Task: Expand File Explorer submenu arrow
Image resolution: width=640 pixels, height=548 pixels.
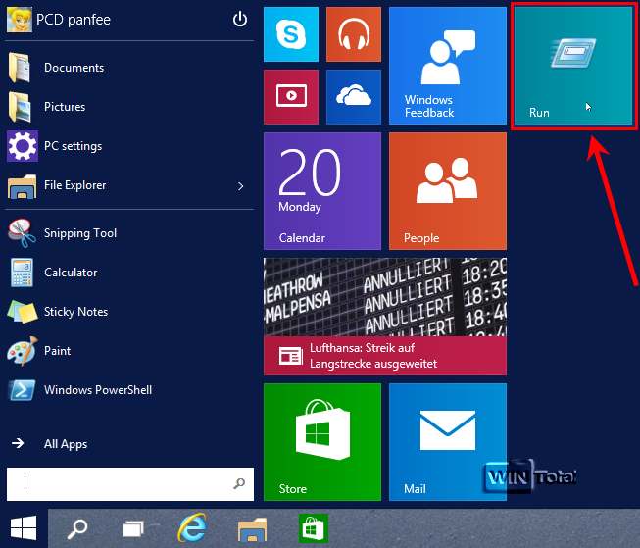Action: pos(240,185)
